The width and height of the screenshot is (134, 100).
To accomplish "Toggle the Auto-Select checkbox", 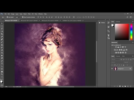I will click(7, 17).
